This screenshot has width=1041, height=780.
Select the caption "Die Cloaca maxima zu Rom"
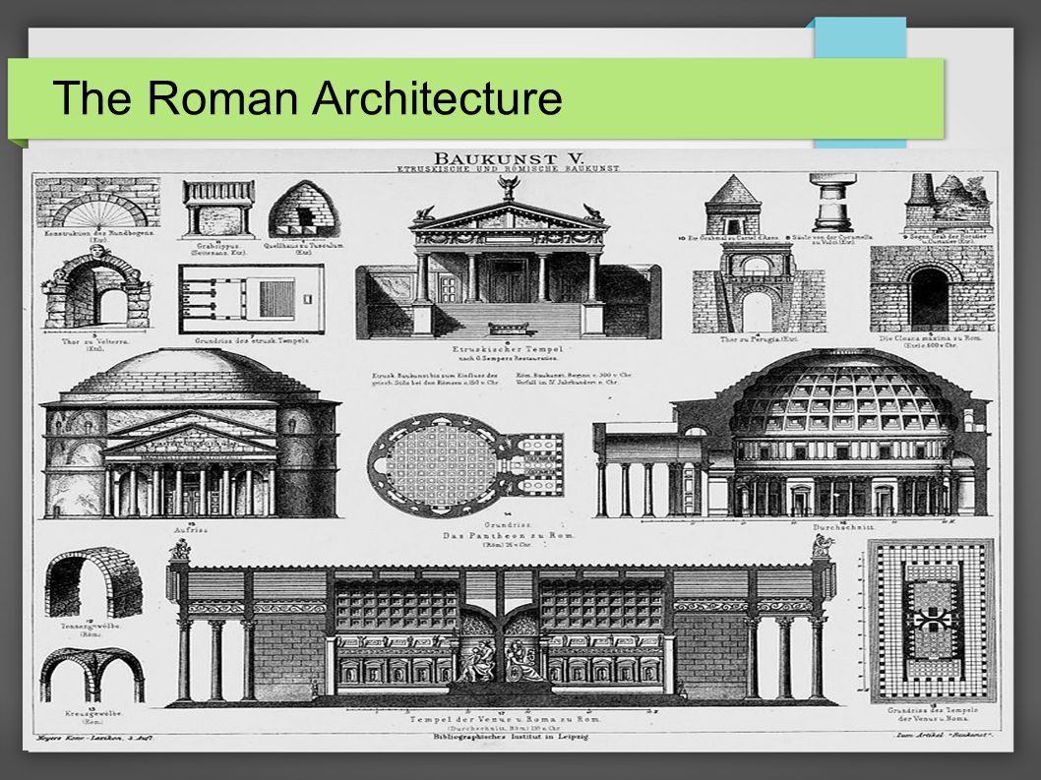coord(932,338)
